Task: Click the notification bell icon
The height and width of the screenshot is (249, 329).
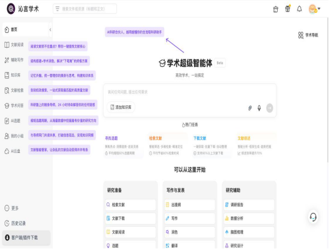Action: click(299, 9)
